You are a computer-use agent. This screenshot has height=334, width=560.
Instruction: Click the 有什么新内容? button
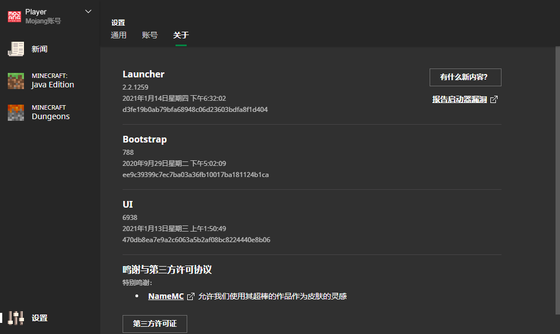[465, 77]
